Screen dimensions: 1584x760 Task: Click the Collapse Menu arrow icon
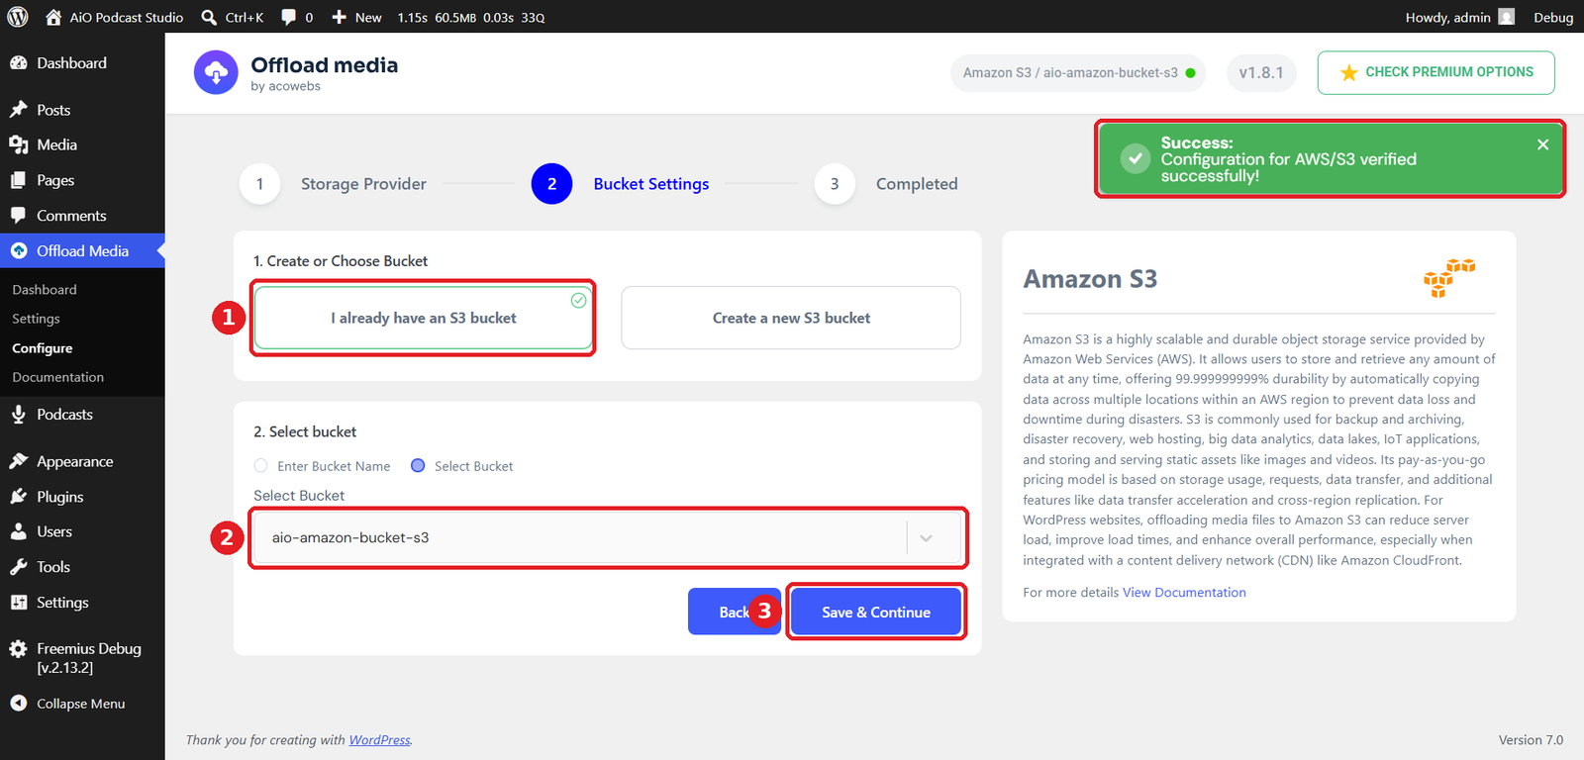click(x=19, y=704)
